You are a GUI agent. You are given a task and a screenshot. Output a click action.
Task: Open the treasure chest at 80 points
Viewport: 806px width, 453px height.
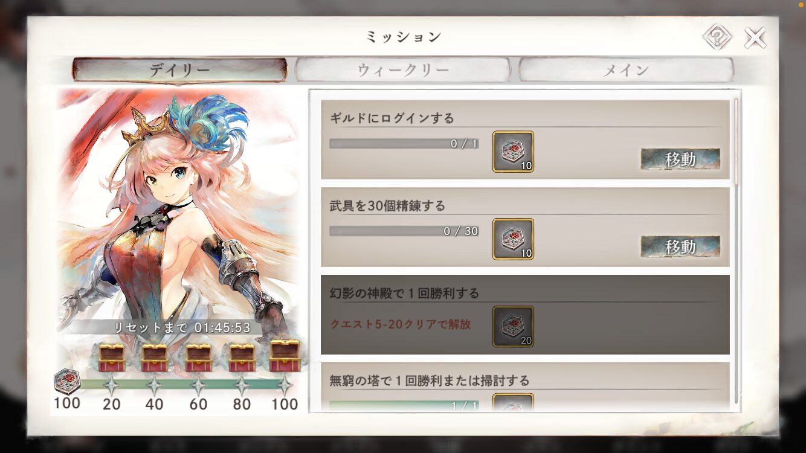242,358
